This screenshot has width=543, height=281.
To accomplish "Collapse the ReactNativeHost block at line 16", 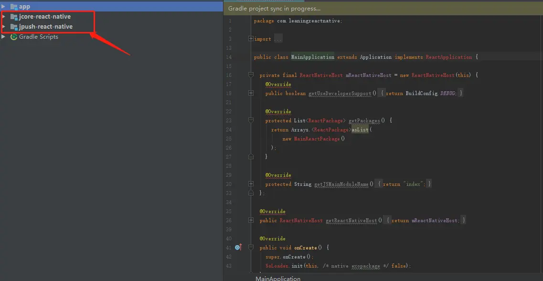I will 251,75.
